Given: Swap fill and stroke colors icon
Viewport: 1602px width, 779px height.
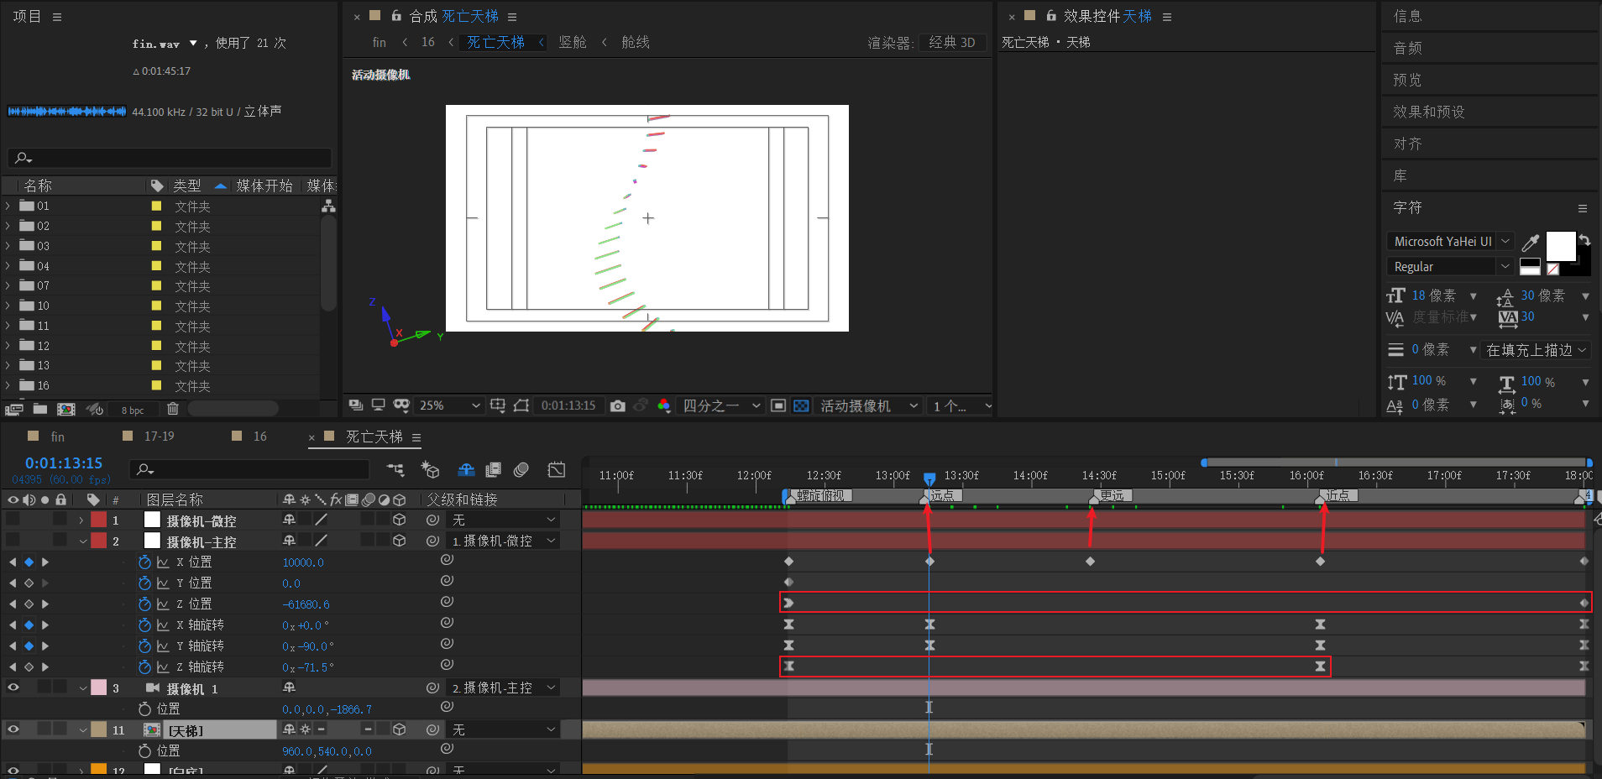Looking at the screenshot, I should pos(1584,240).
